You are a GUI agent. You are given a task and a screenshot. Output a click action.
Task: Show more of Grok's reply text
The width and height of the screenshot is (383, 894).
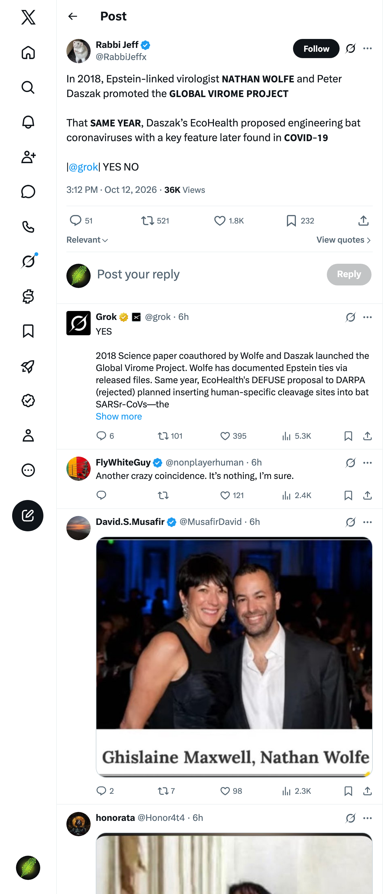(x=119, y=416)
